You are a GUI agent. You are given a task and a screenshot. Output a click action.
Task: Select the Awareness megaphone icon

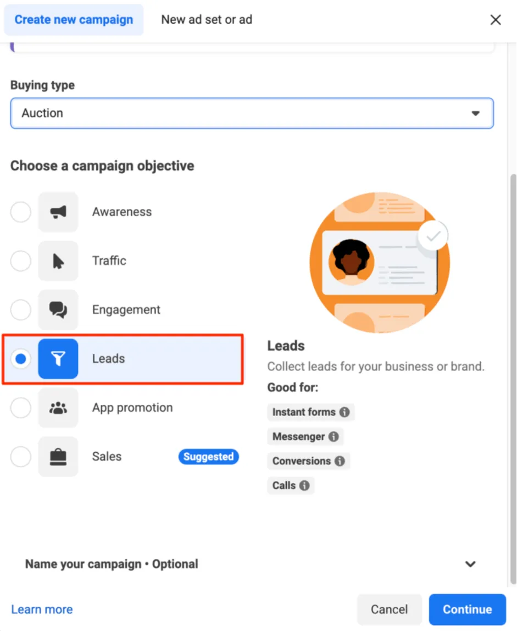tap(58, 212)
